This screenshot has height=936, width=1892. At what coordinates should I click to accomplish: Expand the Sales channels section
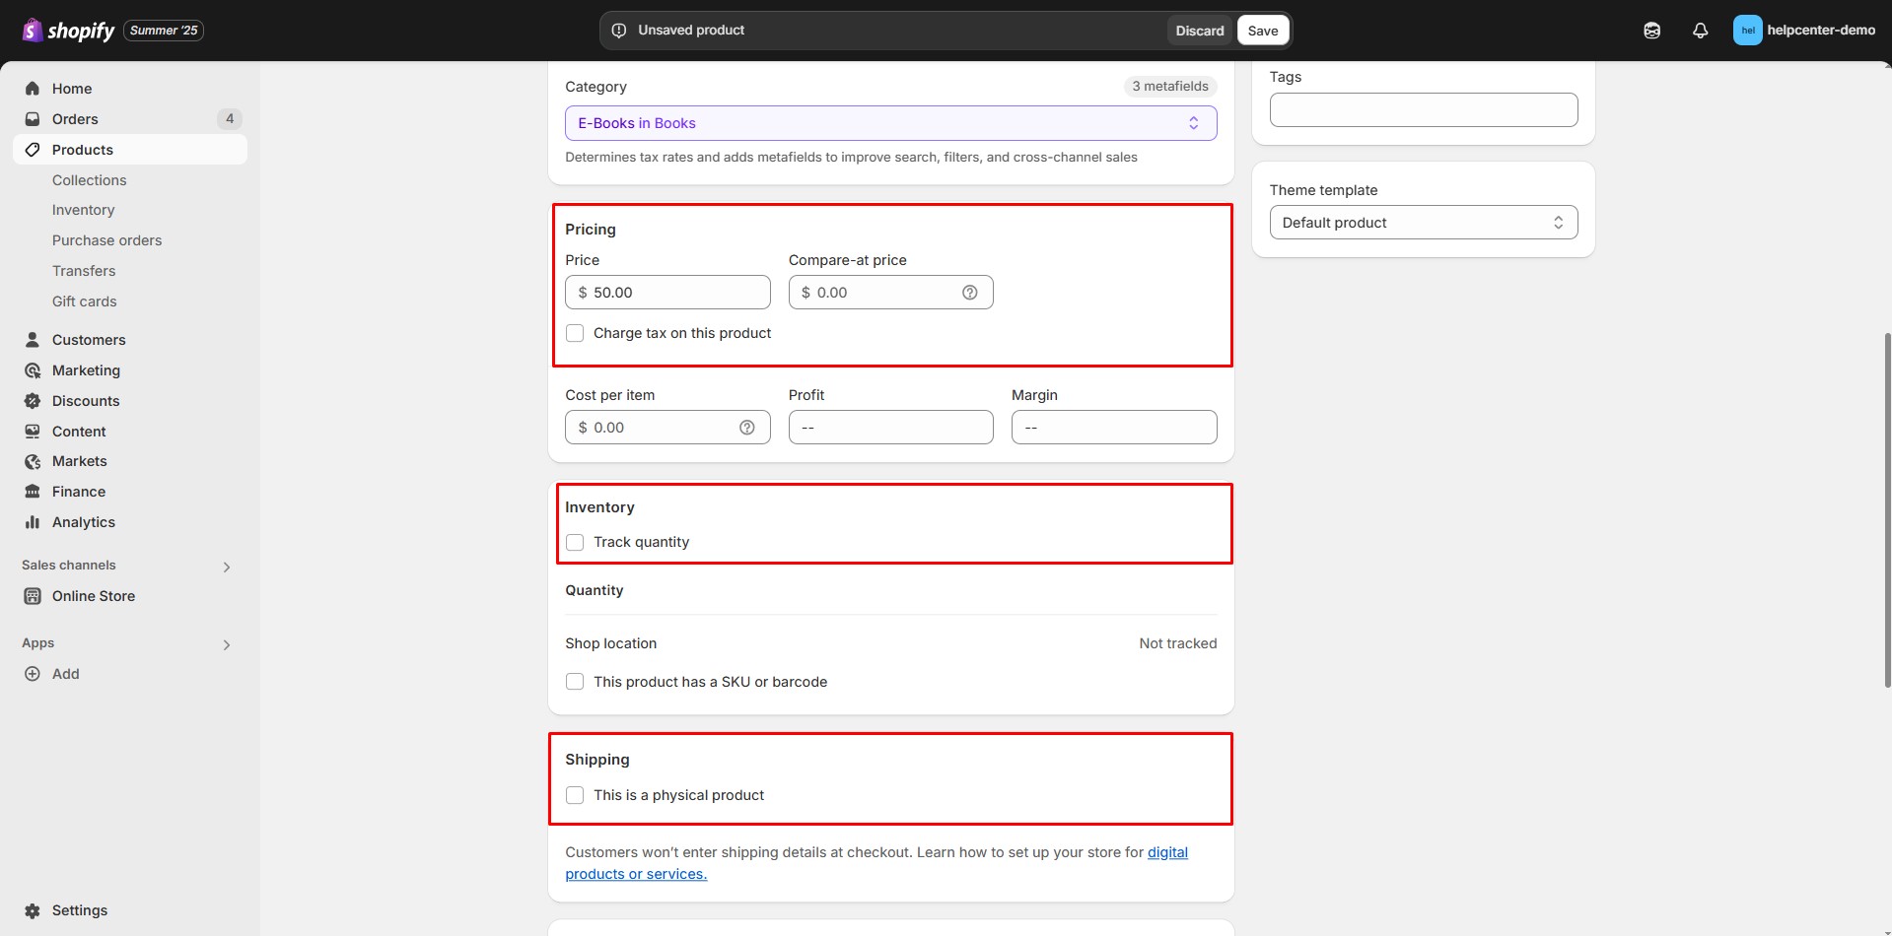226,567
